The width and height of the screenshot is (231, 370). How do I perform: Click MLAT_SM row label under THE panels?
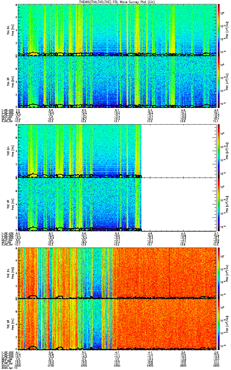(x=6, y=359)
